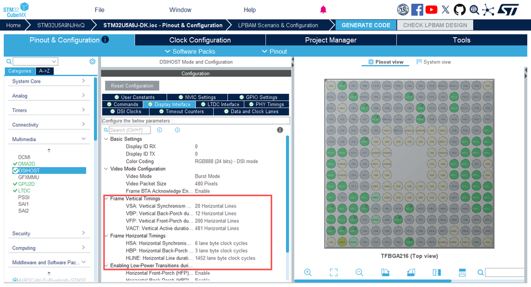The height and width of the screenshot is (287, 531).
Task: Open LPBAM Scenario & Configuration breadcrumb
Action: click(278, 25)
